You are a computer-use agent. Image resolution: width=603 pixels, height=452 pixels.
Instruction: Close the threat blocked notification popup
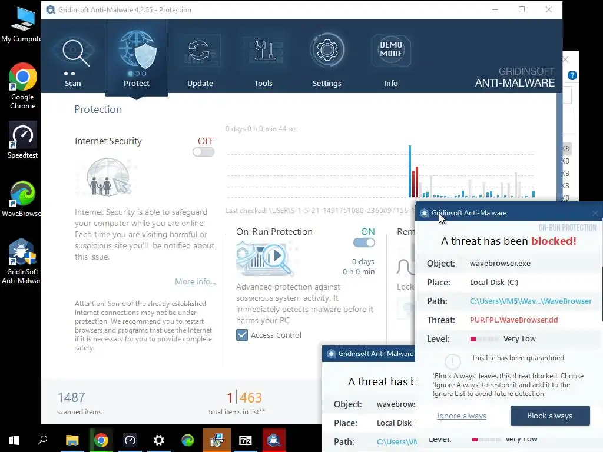click(x=595, y=213)
